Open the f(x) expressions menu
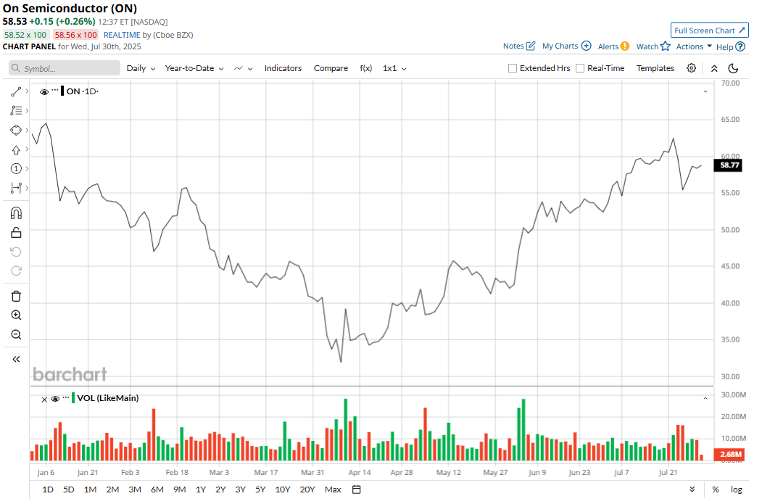This screenshot has height=504, width=762. point(366,68)
